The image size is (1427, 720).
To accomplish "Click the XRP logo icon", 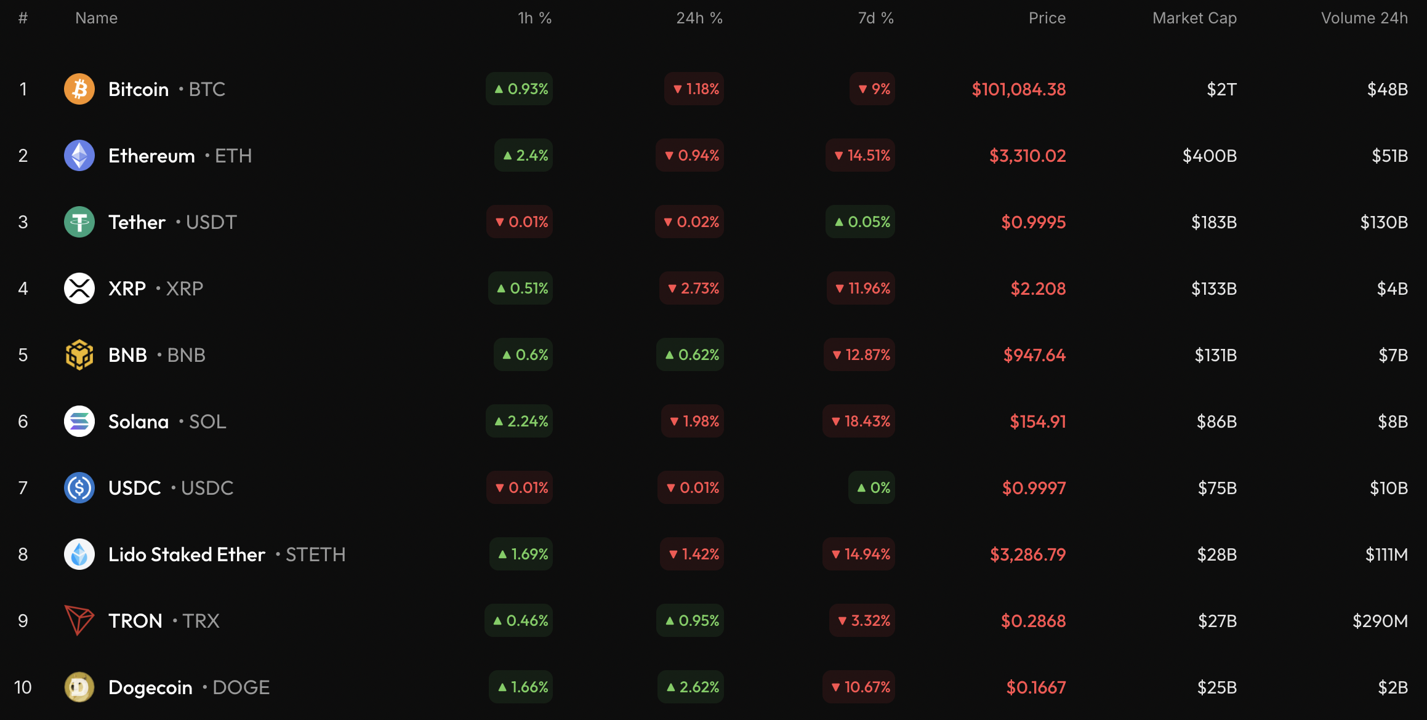I will pos(79,289).
